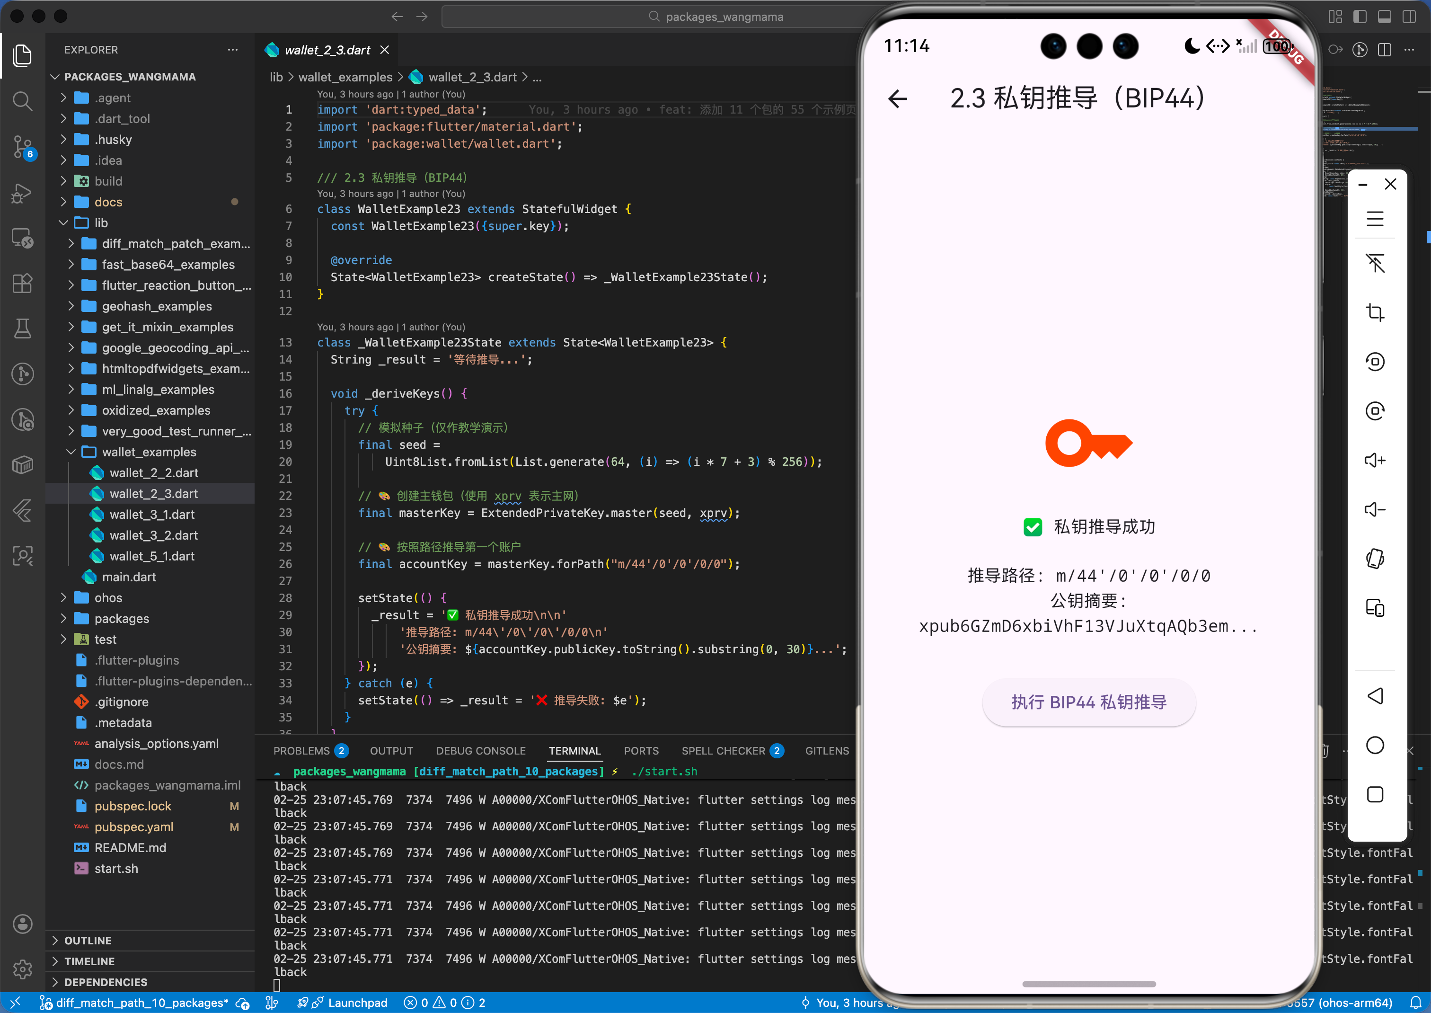Tap the back arrow in app header
Viewport: 1431px width, 1013px height.
click(898, 98)
